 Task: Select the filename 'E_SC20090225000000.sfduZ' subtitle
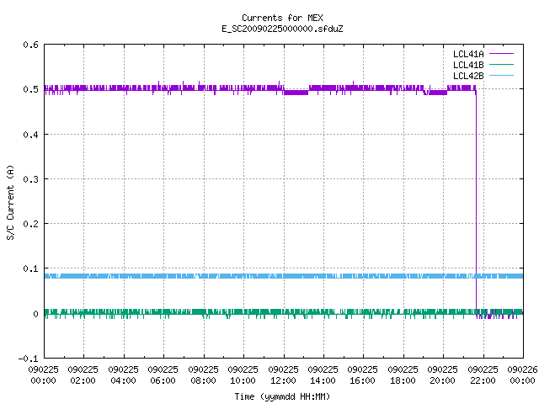click(282, 29)
